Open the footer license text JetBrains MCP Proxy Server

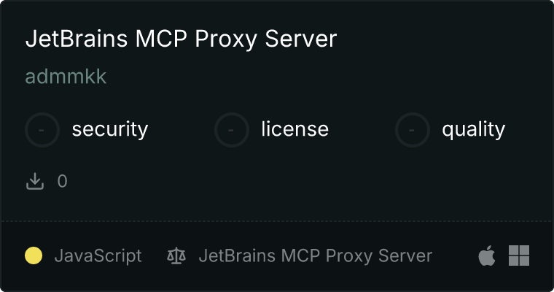point(316,256)
